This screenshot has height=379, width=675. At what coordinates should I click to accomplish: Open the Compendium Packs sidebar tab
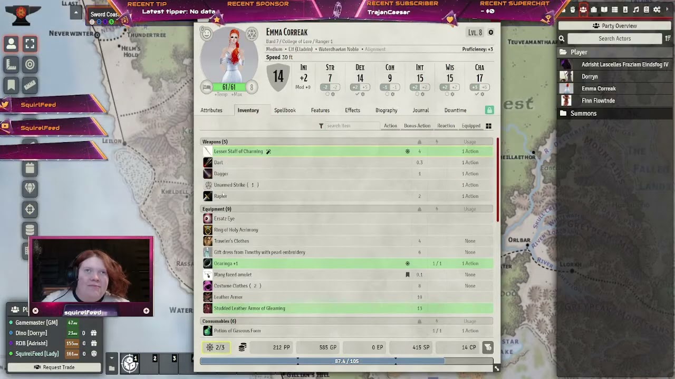click(647, 9)
